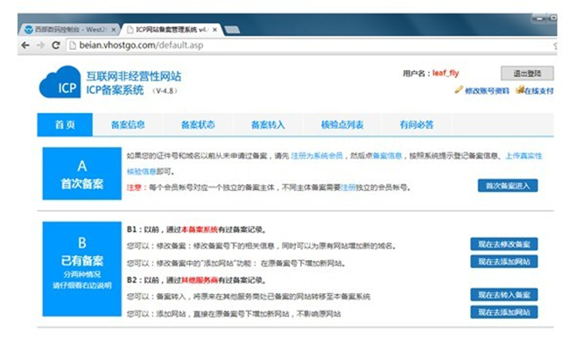Click the browser forward arrow
This screenshot has height=345, width=569.
click(x=40, y=46)
